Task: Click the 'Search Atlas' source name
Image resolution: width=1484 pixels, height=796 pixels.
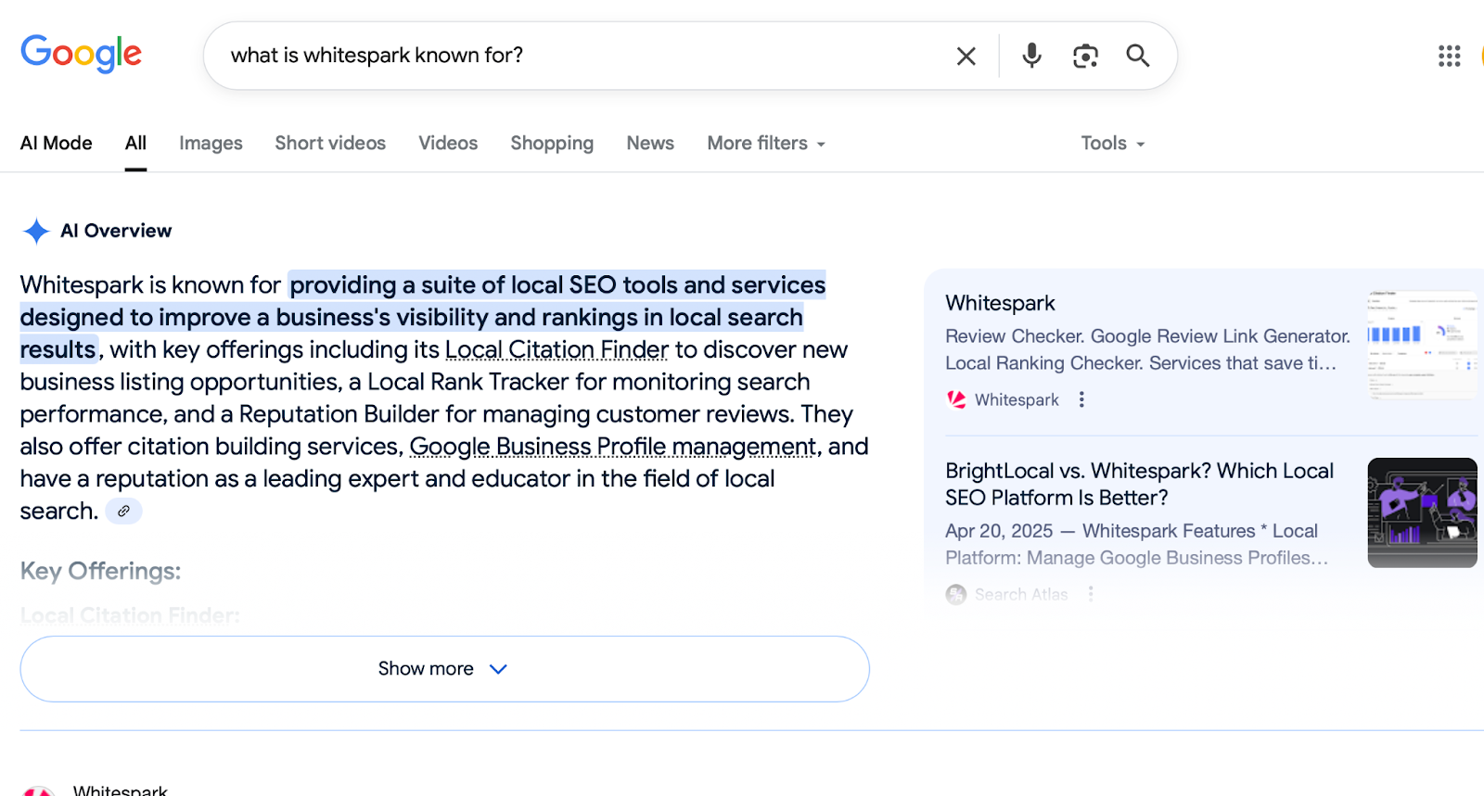Action: pos(1021,594)
